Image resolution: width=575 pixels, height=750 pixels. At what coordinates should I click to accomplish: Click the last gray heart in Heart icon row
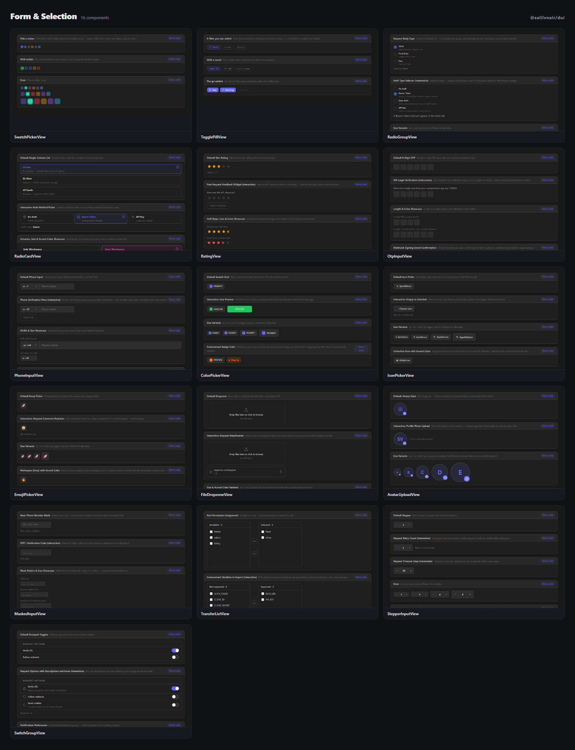[x=228, y=243]
